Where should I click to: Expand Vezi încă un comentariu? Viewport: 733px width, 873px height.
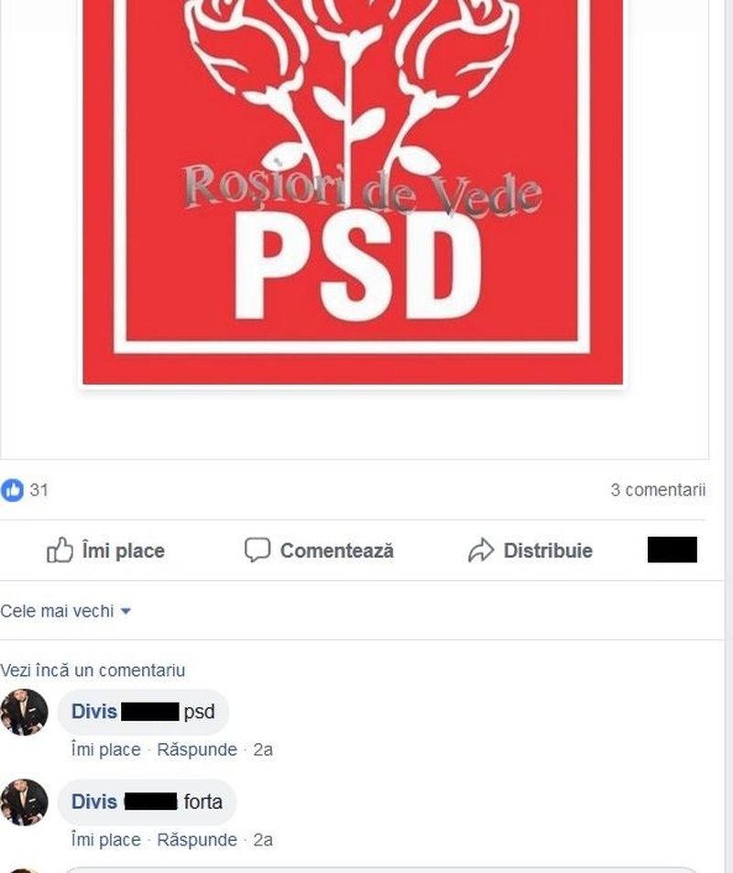tap(93, 671)
